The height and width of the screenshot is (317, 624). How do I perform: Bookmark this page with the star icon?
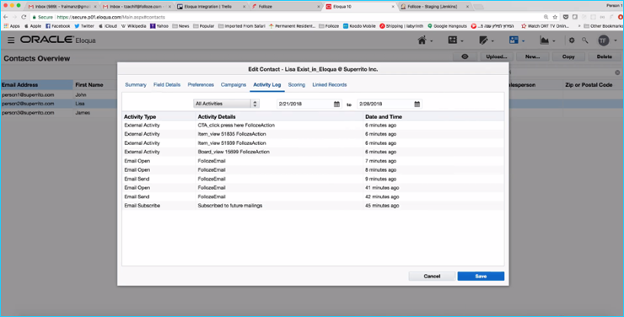pyautogui.click(x=555, y=17)
